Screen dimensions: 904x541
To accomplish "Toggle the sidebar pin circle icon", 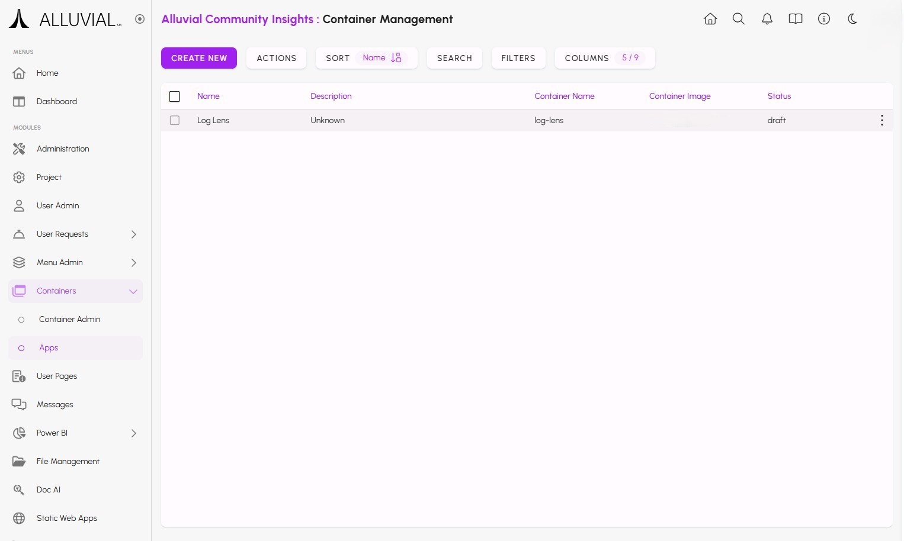I will pos(140,19).
